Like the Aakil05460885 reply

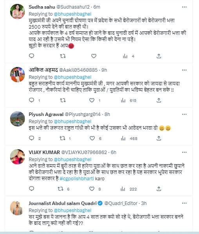pos(92,100)
